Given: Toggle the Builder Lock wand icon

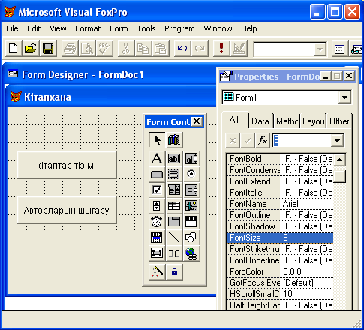Looking at the screenshot, I should point(157,271).
